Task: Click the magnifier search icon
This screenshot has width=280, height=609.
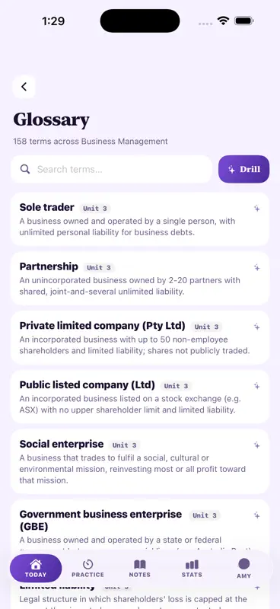Action: coord(25,169)
